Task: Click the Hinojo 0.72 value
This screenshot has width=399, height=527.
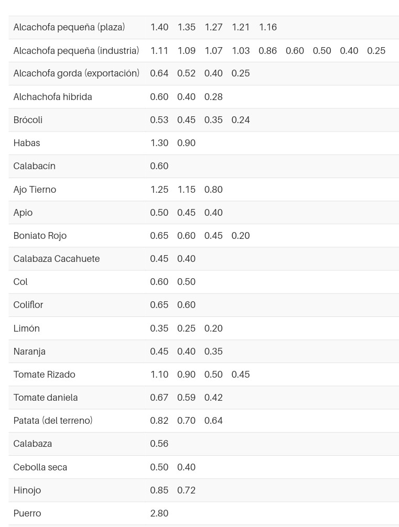Action: point(186,490)
